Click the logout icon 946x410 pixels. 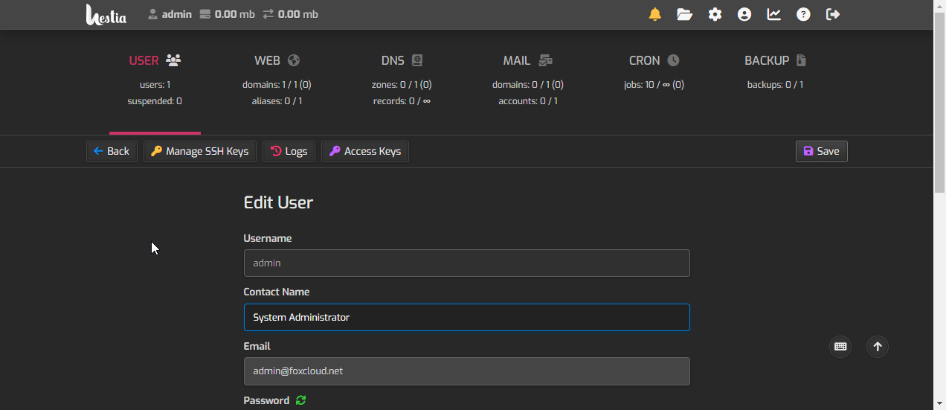[x=833, y=14]
